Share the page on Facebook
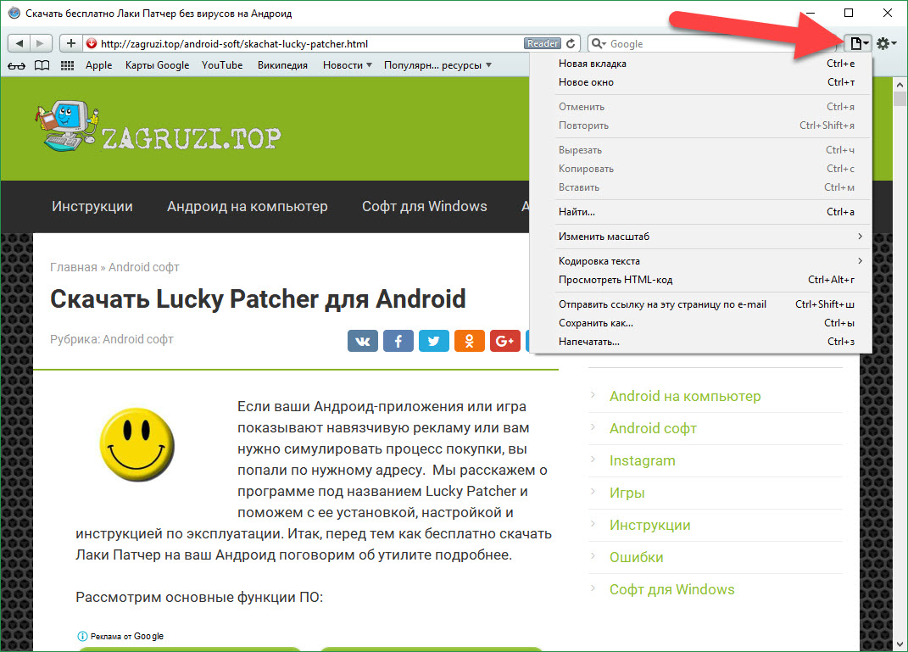908x652 pixels. coord(398,341)
